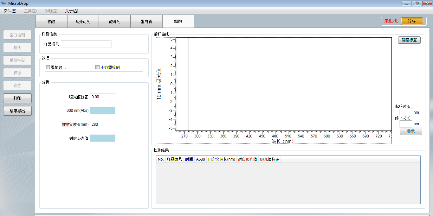Click the 打印 button
Viewport: 433px width, 216px height.
[x=17, y=98]
